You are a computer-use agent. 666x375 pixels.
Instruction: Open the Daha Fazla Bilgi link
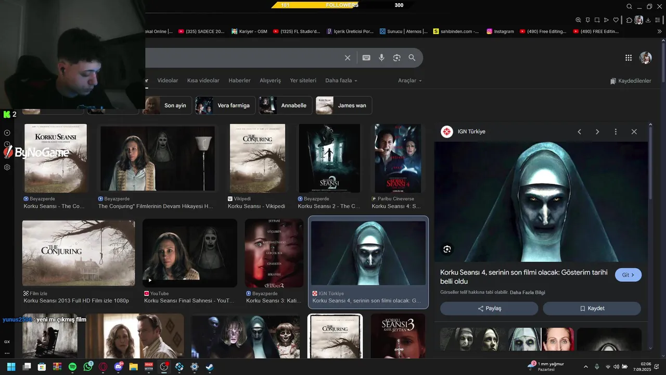click(x=528, y=293)
